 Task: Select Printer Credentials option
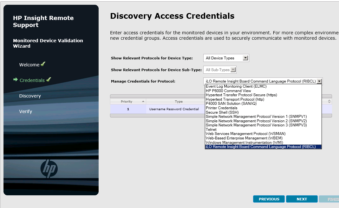point(221,108)
